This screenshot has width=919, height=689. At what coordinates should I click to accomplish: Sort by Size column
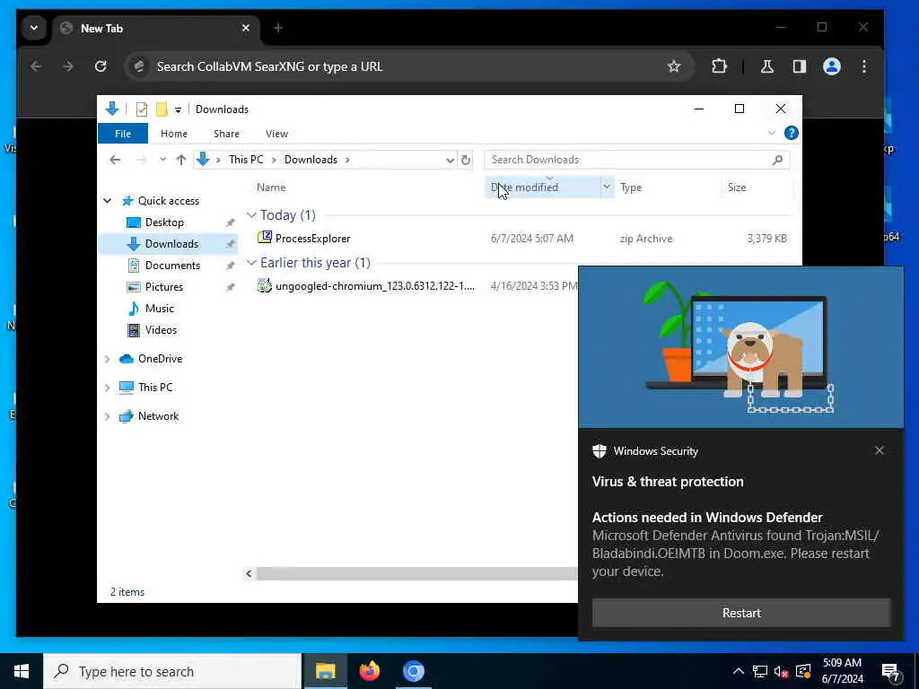click(737, 188)
